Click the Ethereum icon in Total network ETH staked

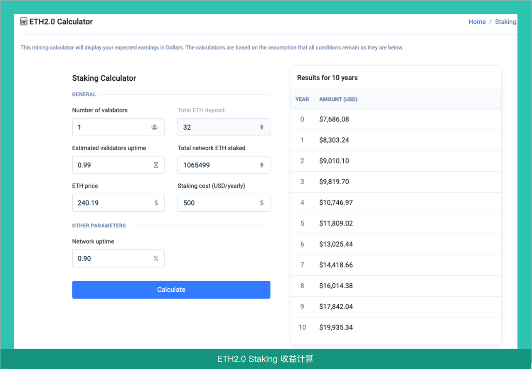pyautogui.click(x=262, y=165)
